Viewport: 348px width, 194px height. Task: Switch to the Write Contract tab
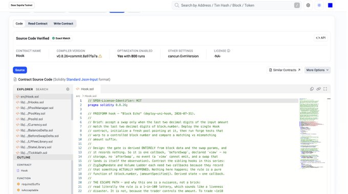click(63, 23)
